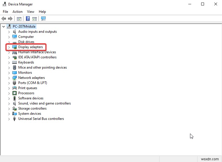Select the Disk drives label
Viewport: 222px width, 162px height.
[26, 42]
